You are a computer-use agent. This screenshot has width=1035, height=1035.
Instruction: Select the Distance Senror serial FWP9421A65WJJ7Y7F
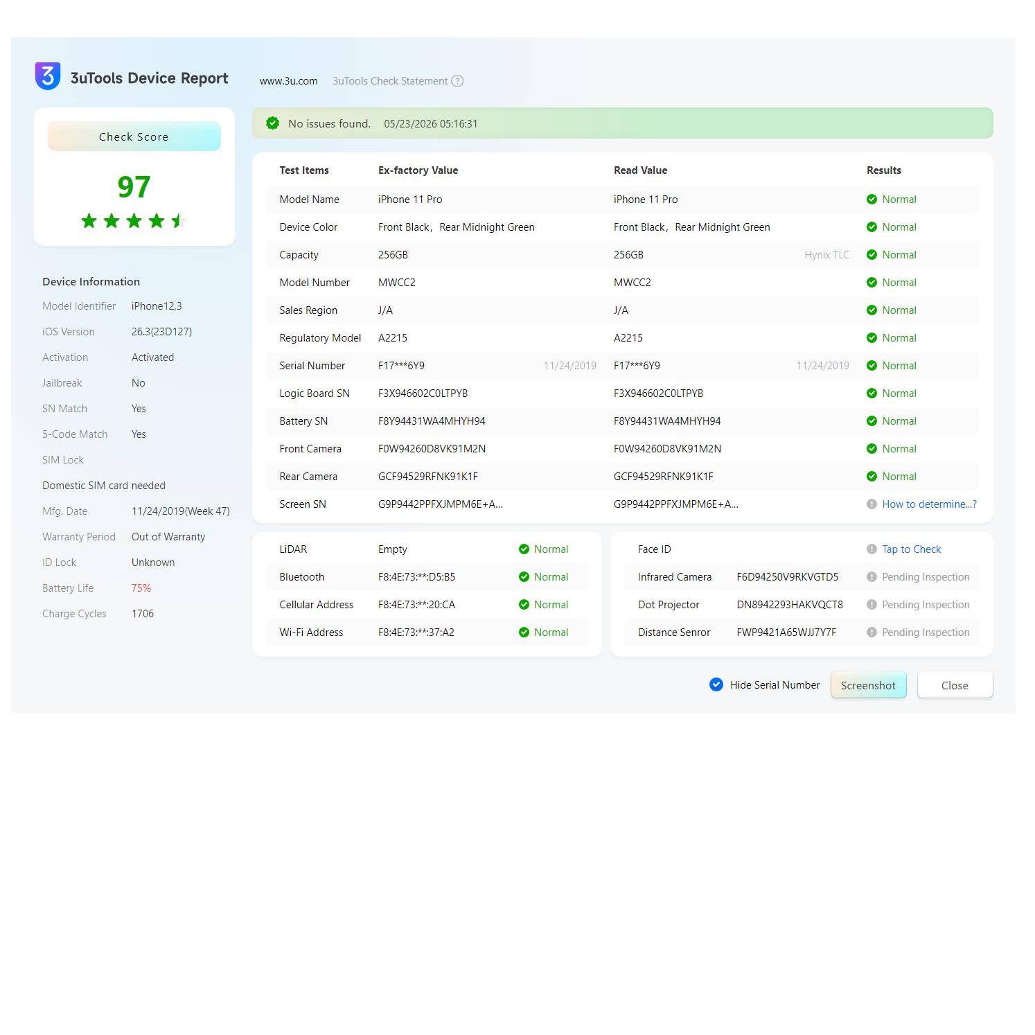786,632
